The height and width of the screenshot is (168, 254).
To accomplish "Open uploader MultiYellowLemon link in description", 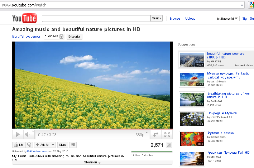I will tap(38, 151).
